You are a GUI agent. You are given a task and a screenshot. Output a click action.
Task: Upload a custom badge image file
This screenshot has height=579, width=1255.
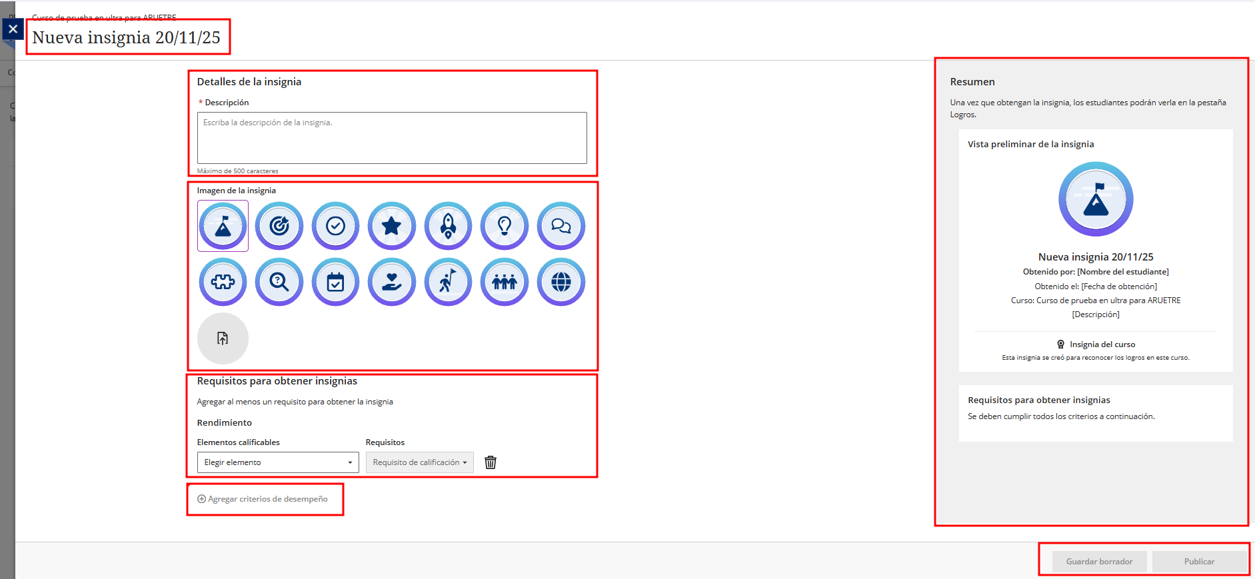pyautogui.click(x=223, y=338)
